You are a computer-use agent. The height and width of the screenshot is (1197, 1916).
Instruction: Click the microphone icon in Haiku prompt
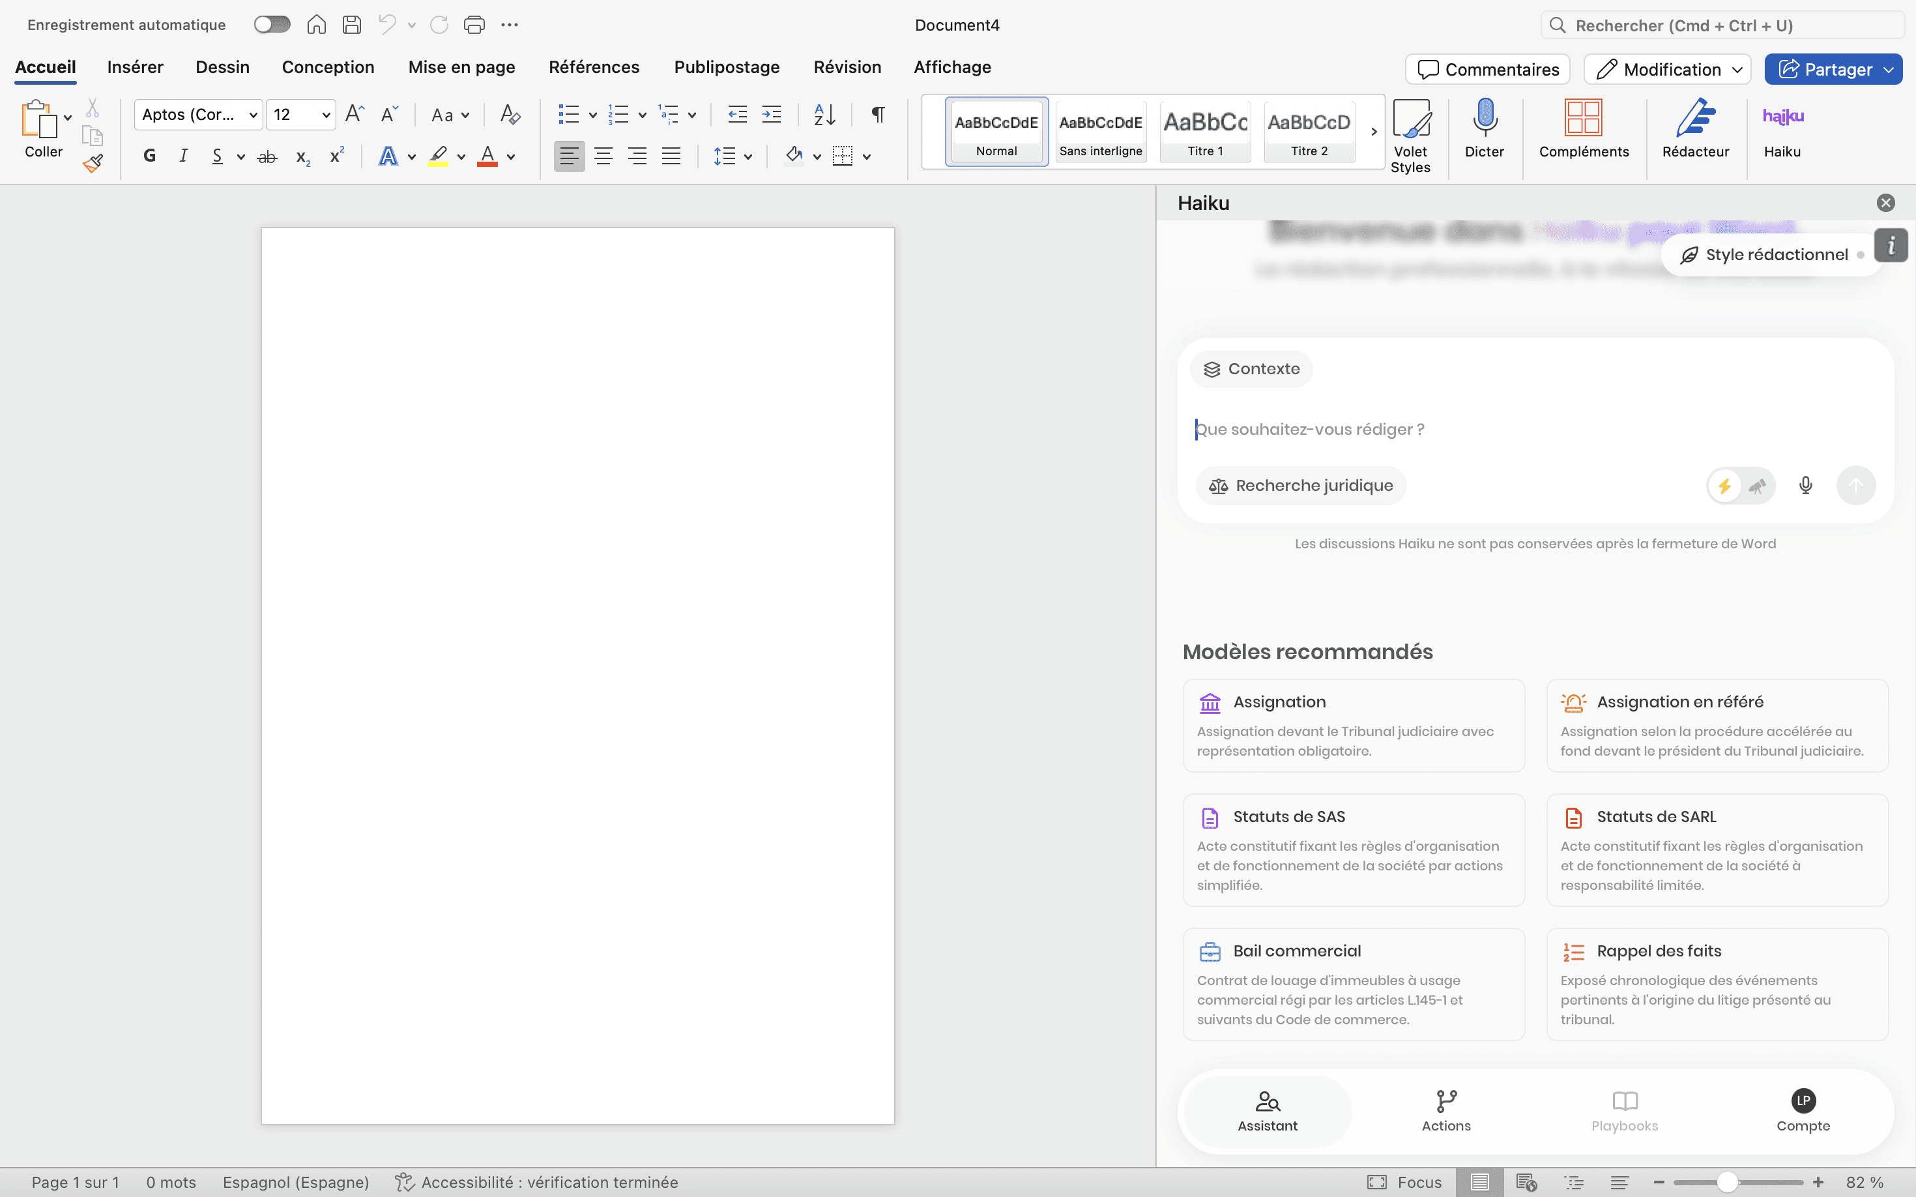1805,485
